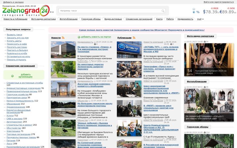
Task: Click the weather droplet icon in header
Action: (194, 11)
